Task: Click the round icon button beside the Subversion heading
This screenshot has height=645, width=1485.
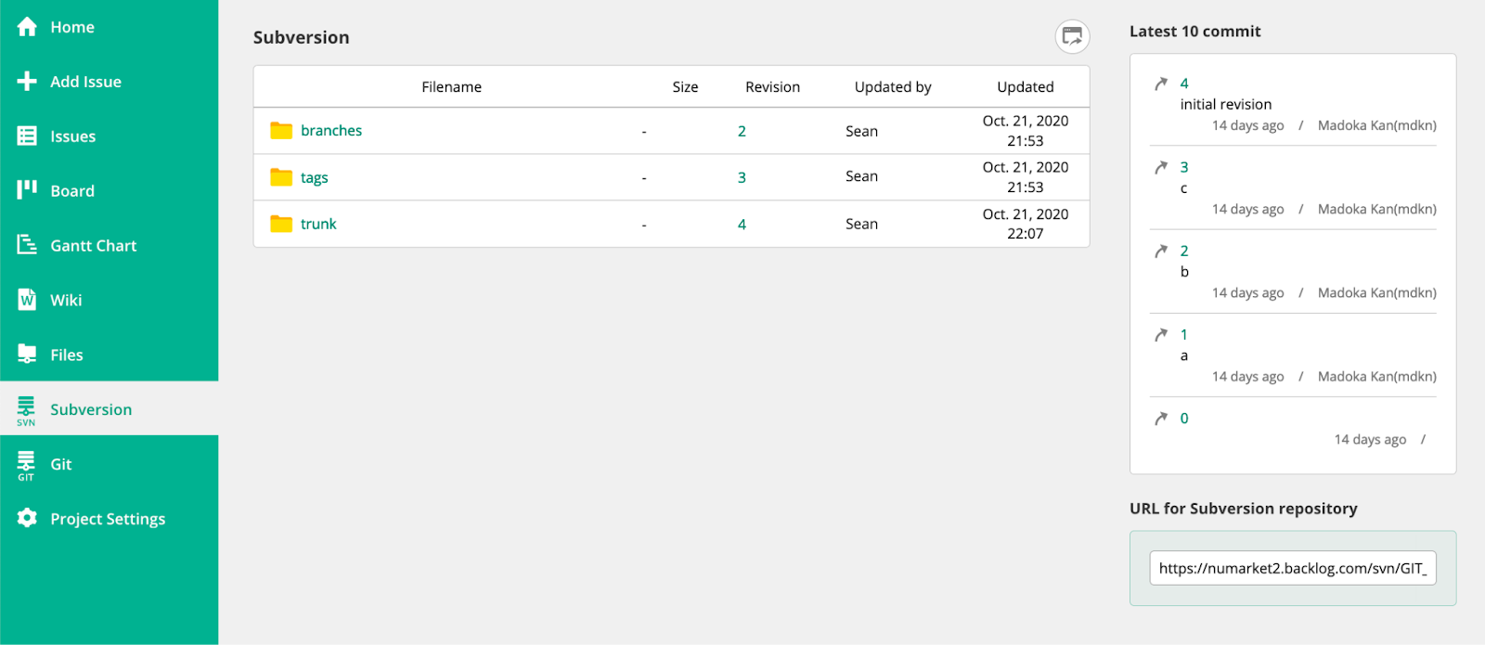Action: tap(1072, 37)
